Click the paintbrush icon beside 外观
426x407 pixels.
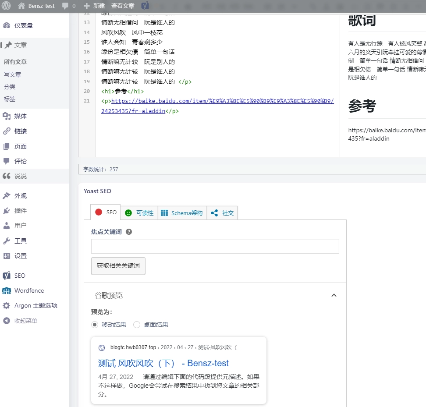[x=7, y=196]
